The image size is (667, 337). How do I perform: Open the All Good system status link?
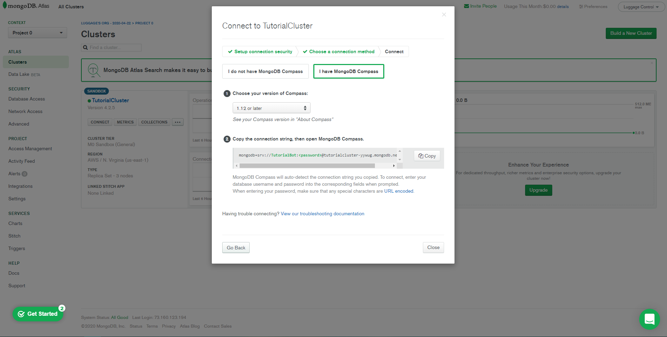coord(120,318)
